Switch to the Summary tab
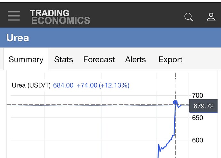The width and height of the screenshot is (221, 158). [x=26, y=59]
